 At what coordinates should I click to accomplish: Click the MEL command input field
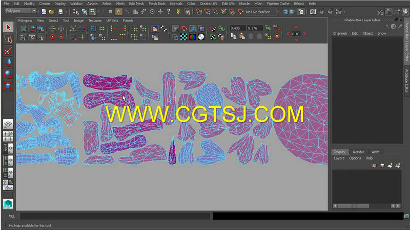115,216
